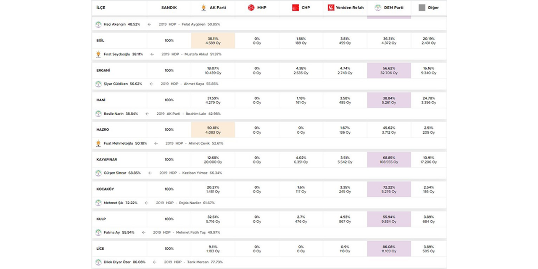Click Hazro's highlighted AK Parti 50.18% cell

coord(213,130)
